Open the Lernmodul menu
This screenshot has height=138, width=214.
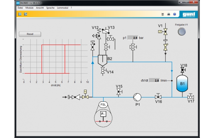63,8
